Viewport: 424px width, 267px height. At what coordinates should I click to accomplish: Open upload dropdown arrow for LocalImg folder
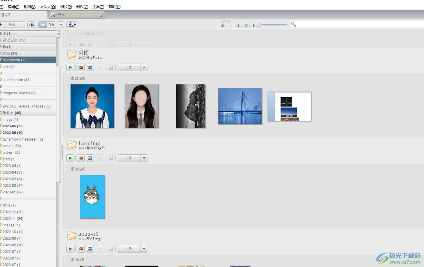[x=144, y=158]
